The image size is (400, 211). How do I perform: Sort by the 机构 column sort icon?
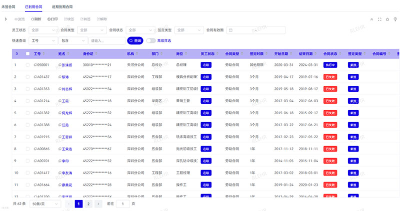tap(136, 54)
